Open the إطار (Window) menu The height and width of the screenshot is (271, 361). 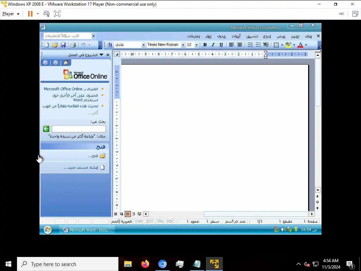click(208, 36)
